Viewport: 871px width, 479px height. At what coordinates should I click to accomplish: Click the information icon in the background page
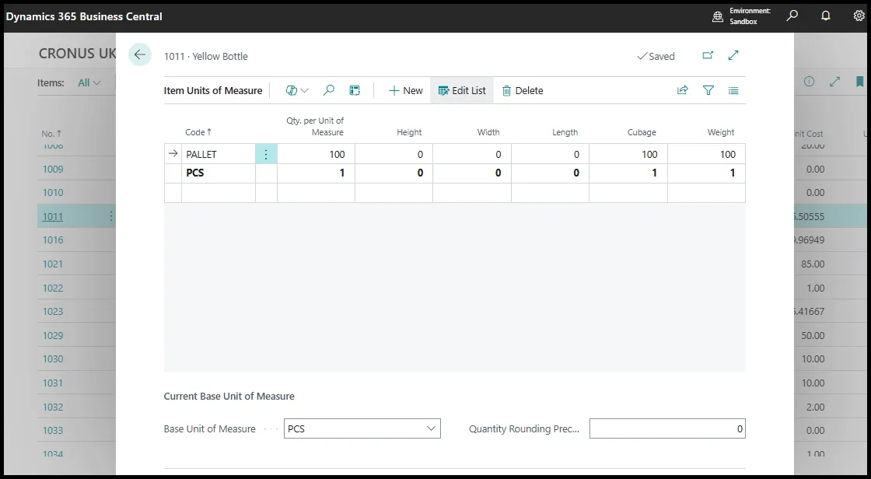810,82
